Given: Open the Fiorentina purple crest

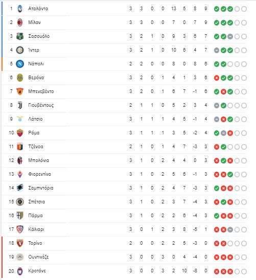Looking at the screenshot, I should (20, 174).
